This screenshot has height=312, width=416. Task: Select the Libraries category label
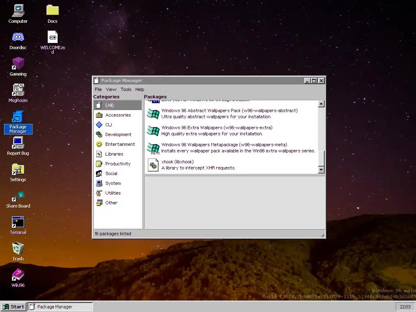point(114,154)
